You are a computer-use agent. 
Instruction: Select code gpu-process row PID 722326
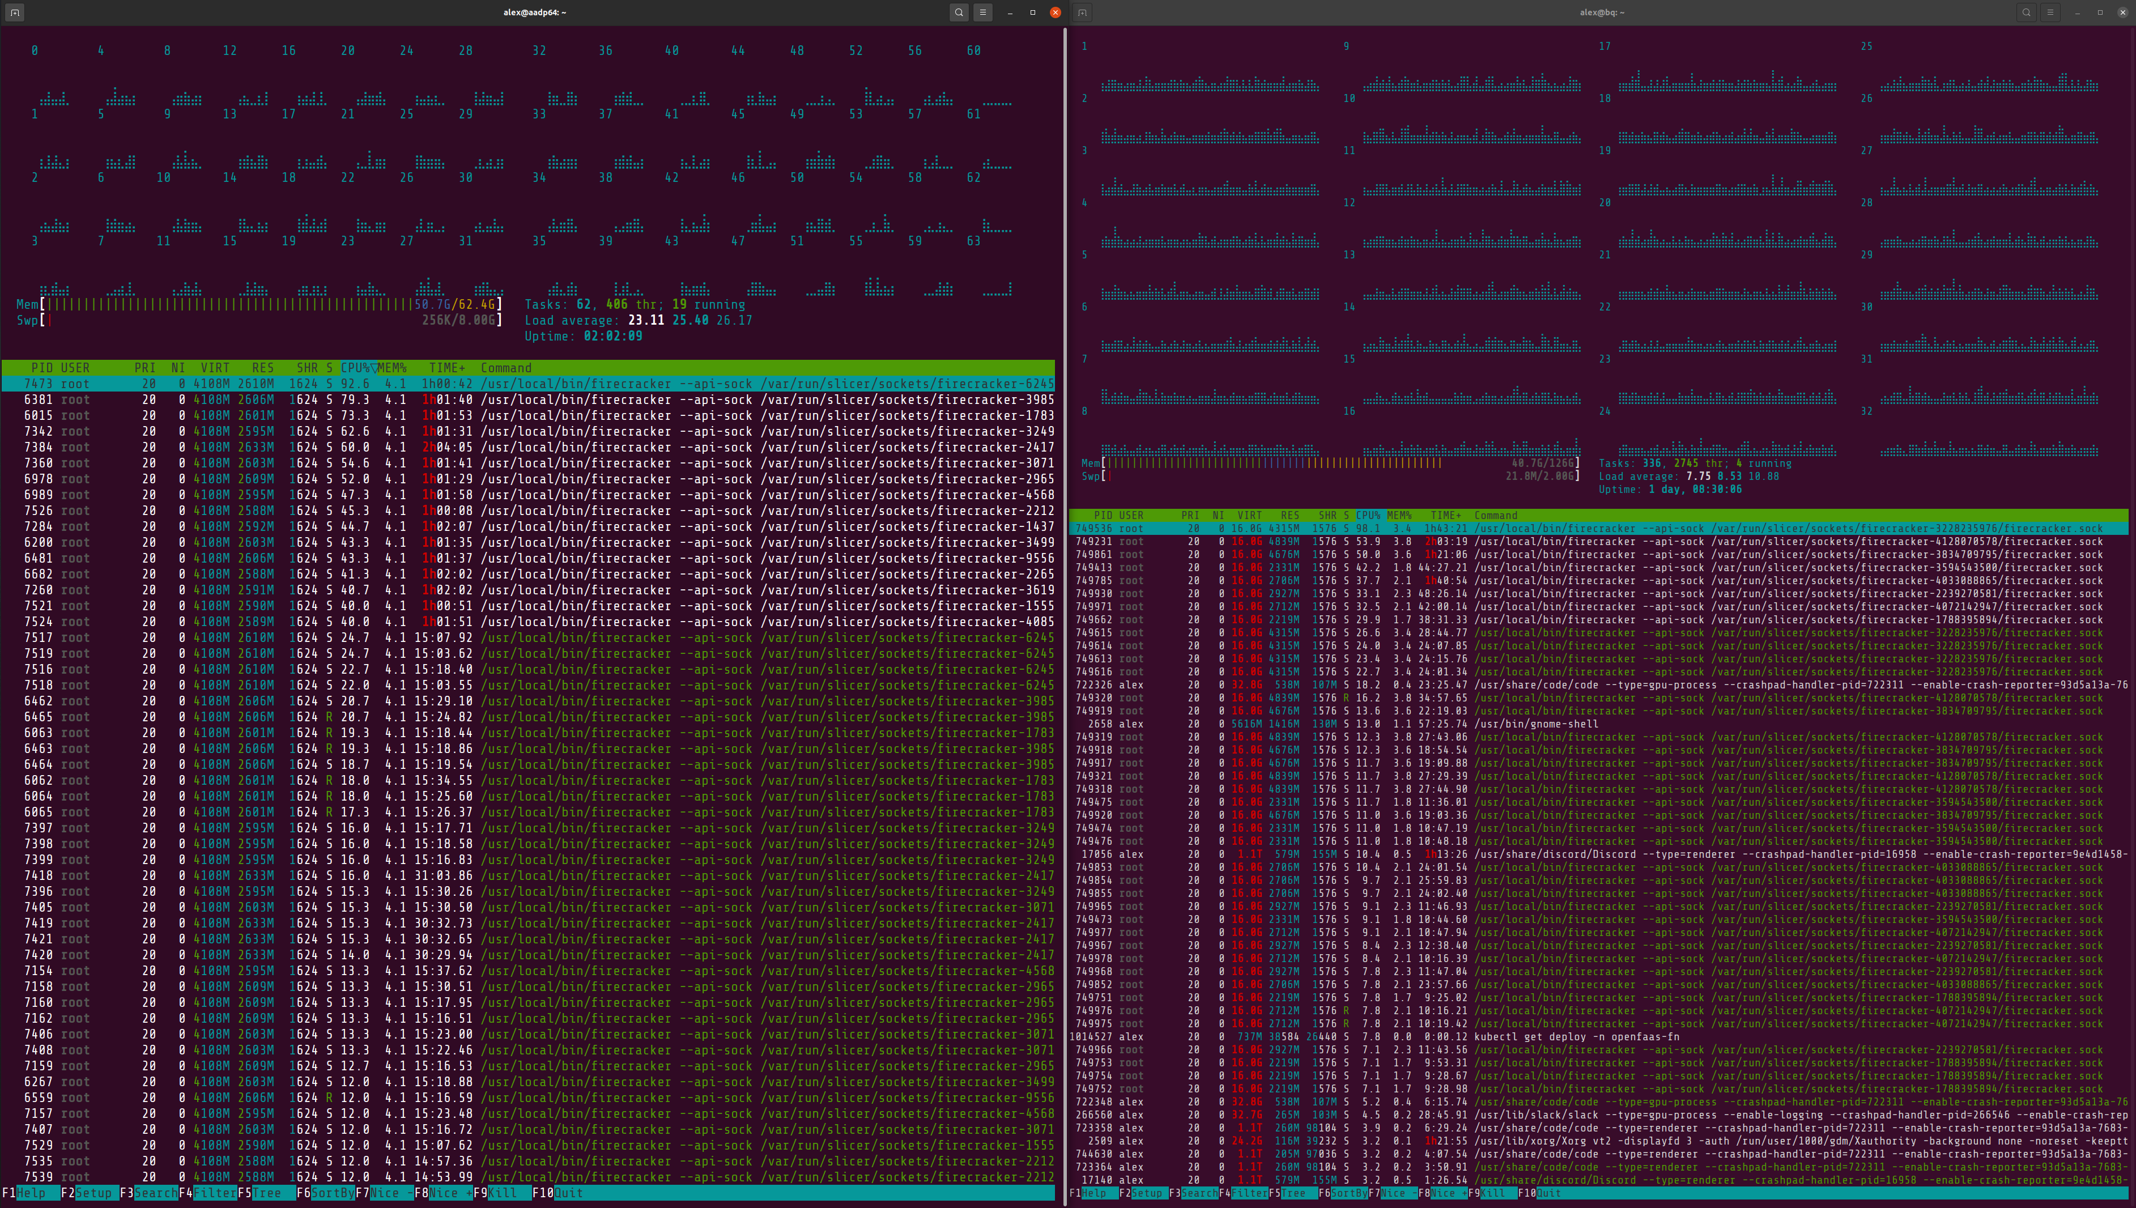1599,684
